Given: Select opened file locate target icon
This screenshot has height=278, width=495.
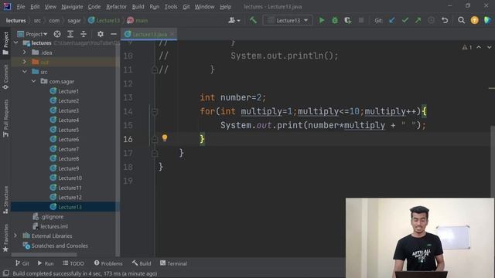Looking at the screenshot, I should pos(57,34).
